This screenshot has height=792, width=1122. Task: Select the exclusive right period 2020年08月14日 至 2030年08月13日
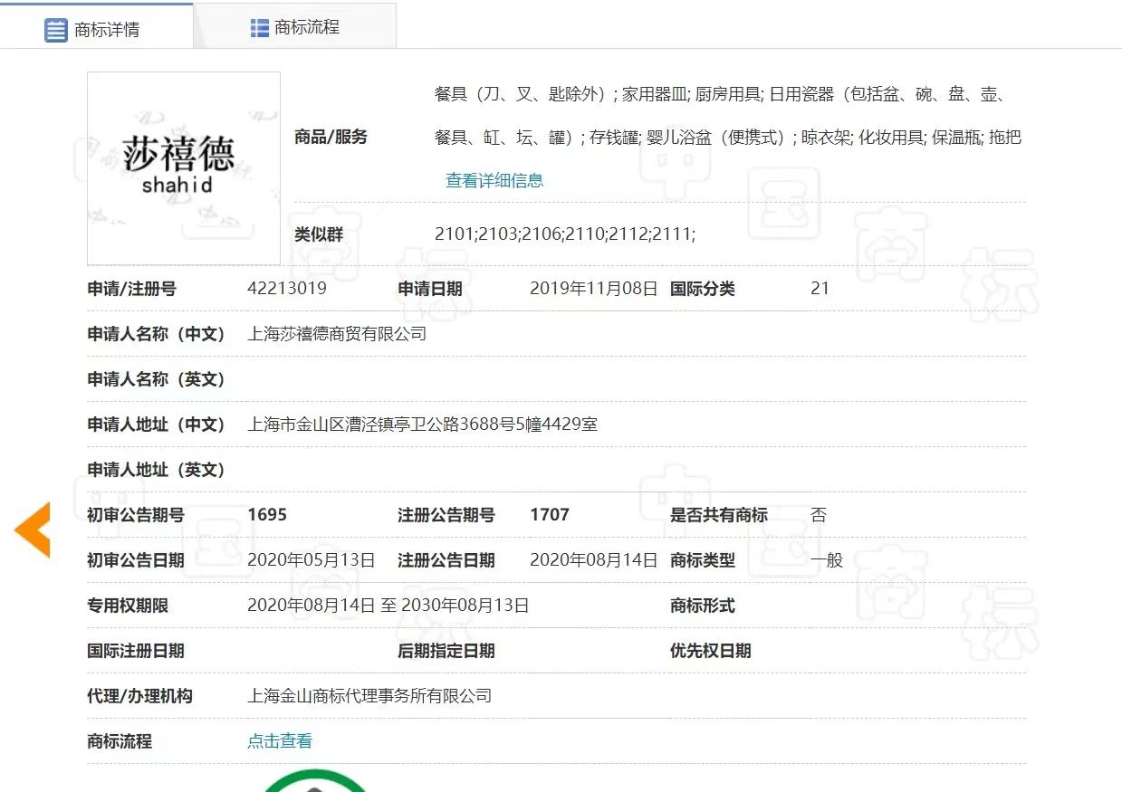(x=388, y=606)
